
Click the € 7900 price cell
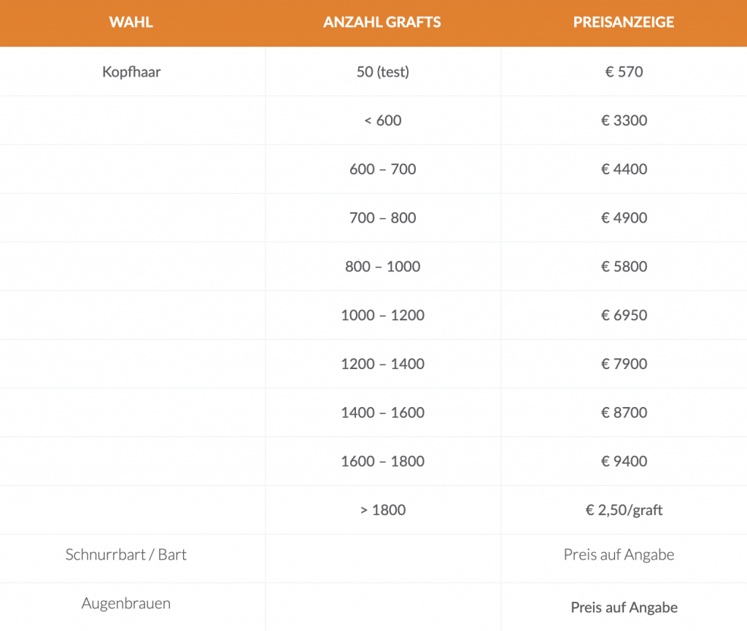click(624, 363)
